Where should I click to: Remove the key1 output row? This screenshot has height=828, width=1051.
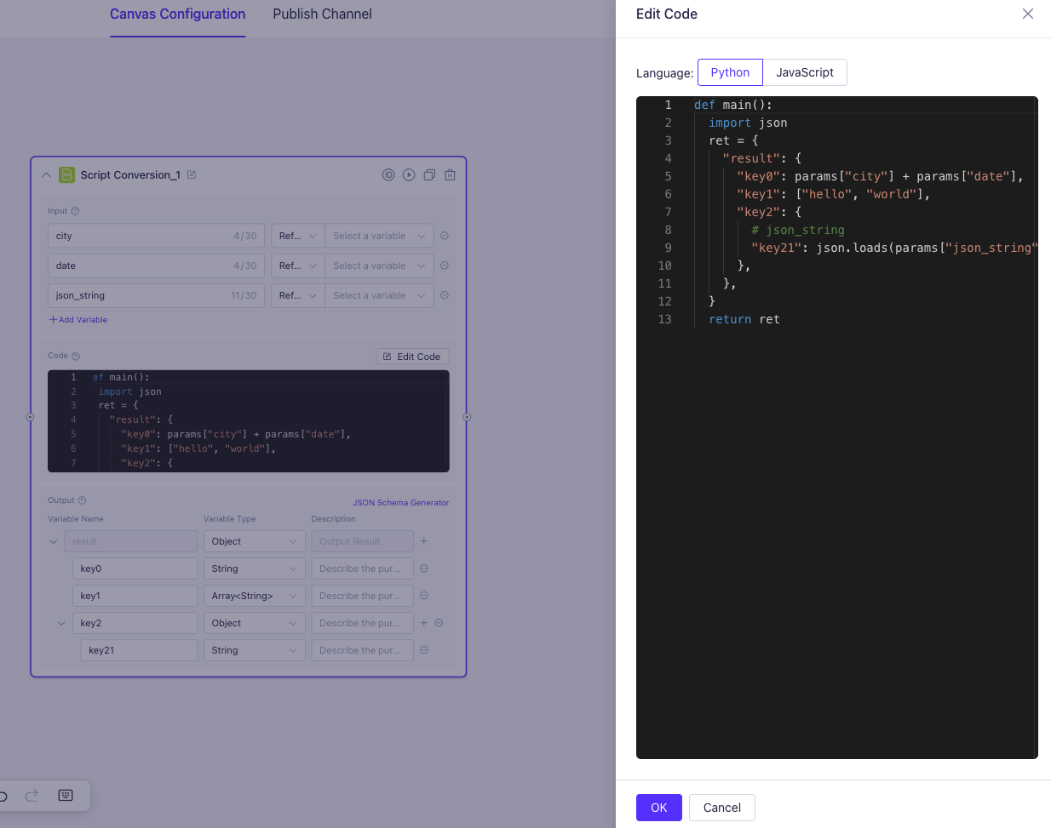pyautogui.click(x=424, y=596)
